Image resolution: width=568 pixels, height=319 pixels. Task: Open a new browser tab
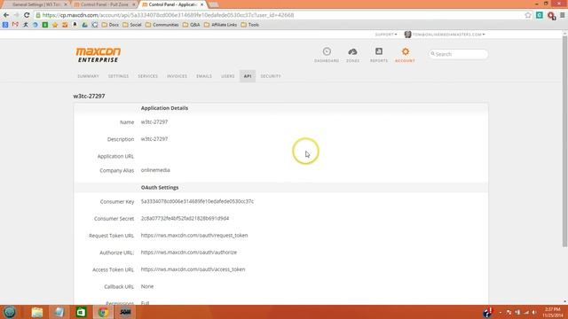pos(214,4)
